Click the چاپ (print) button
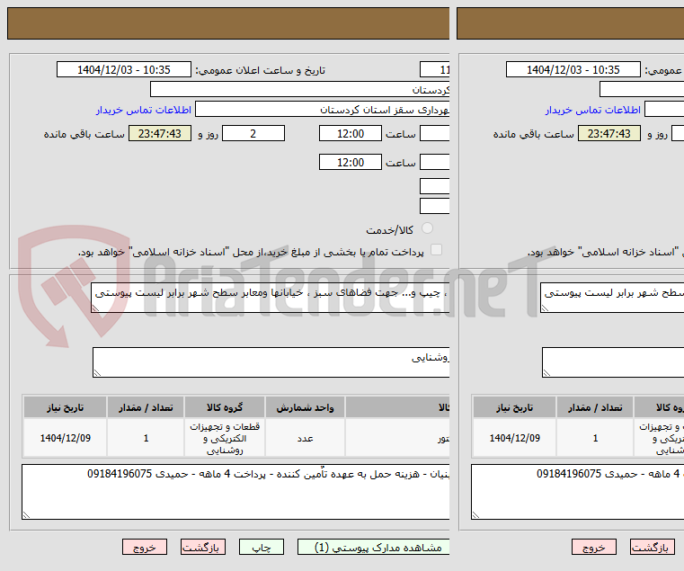 (x=262, y=547)
